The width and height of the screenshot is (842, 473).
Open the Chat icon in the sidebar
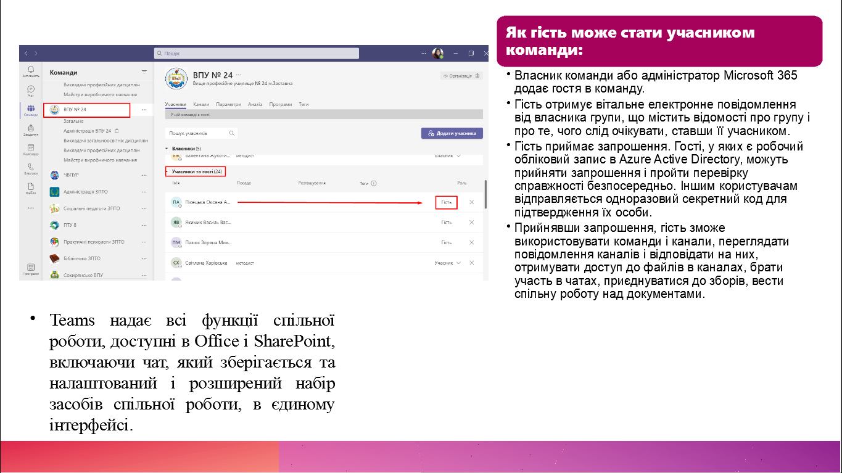click(x=31, y=91)
